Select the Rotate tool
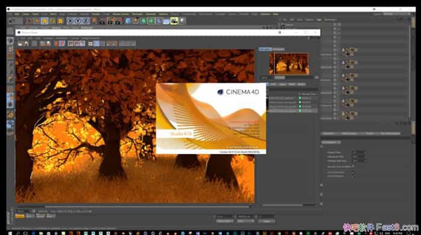 [x=53, y=21]
